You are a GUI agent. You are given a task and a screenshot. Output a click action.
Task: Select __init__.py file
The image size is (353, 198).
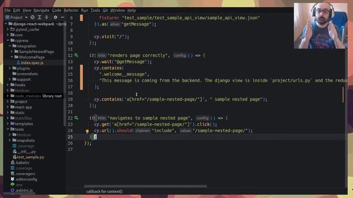[x=26, y=152]
